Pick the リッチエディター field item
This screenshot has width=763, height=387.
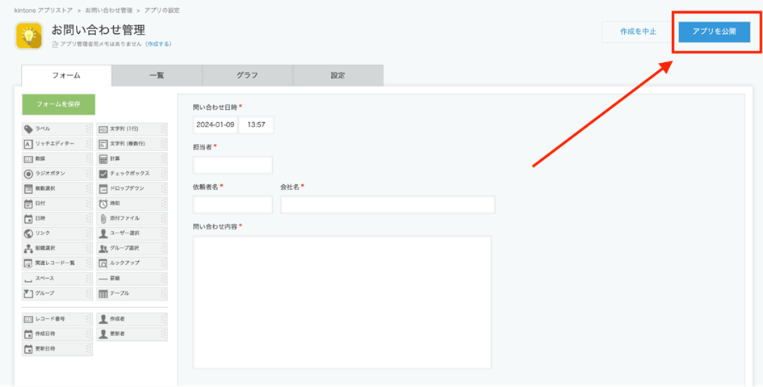(x=57, y=144)
